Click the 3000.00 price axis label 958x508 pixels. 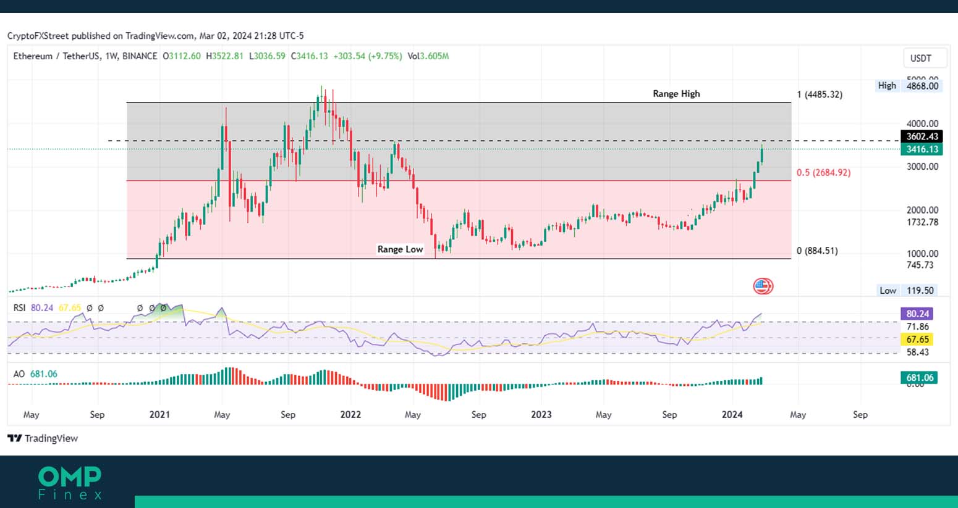pos(922,167)
